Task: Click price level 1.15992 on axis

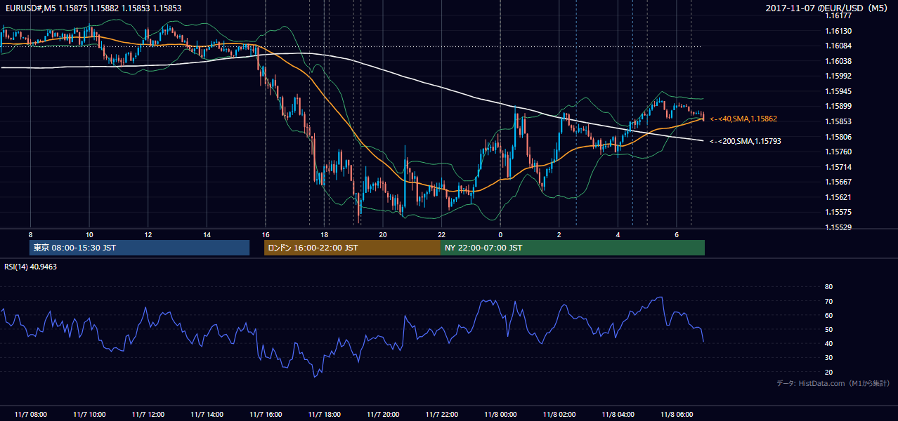Action: [x=838, y=76]
